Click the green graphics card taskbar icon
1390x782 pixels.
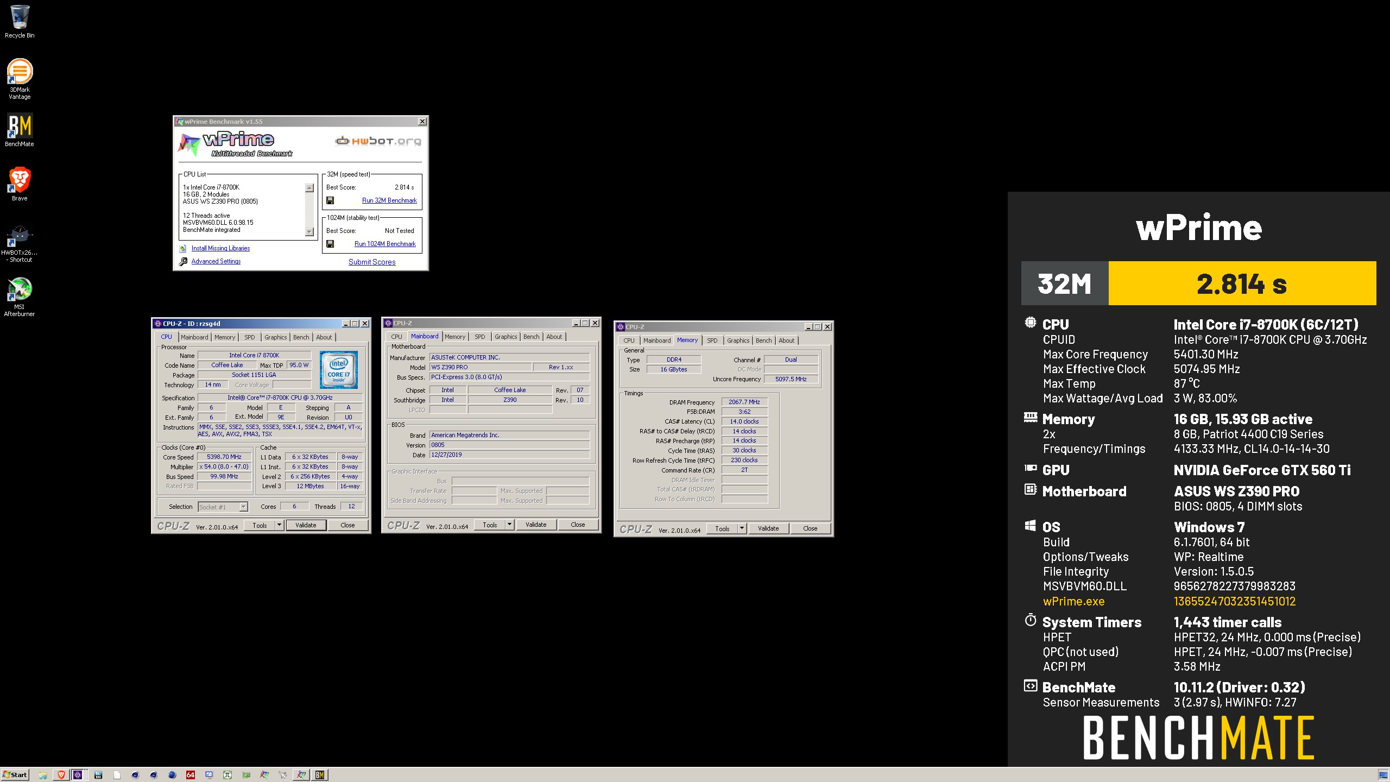pyautogui.click(x=246, y=775)
